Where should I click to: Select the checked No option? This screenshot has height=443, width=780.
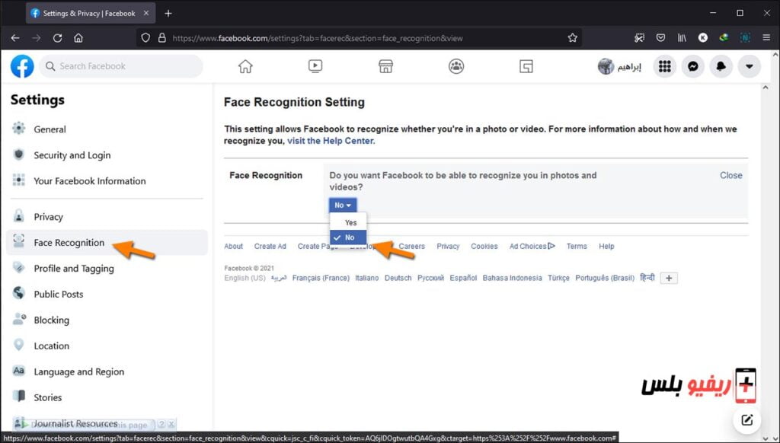(x=349, y=237)
